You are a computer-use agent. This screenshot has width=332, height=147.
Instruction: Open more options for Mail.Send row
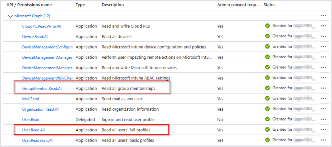pos(324,99)
